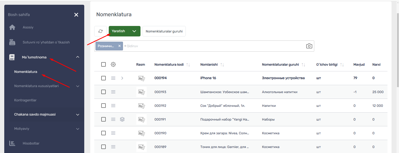Open Sotuvni ro`yhatdan o`tkazish
The image size is (399, 153).
(x=46, y=42)
